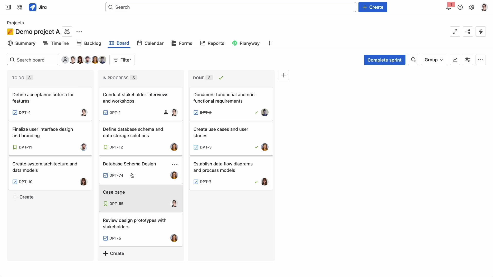
Task: Open view settings sliders icon
Action: [468, 60]
